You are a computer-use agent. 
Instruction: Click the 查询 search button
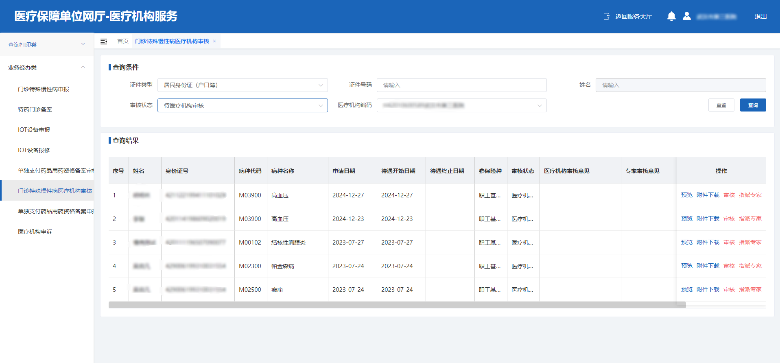753,105
